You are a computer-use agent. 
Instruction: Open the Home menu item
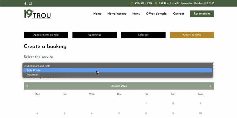(97, 14)
